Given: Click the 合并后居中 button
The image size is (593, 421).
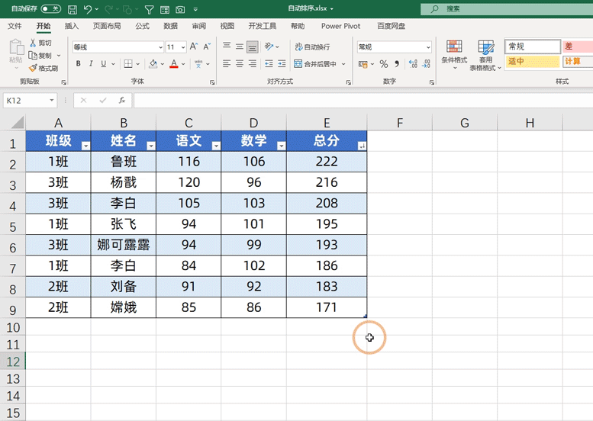Looking at the screenshot, I should [x=315, y=64].
